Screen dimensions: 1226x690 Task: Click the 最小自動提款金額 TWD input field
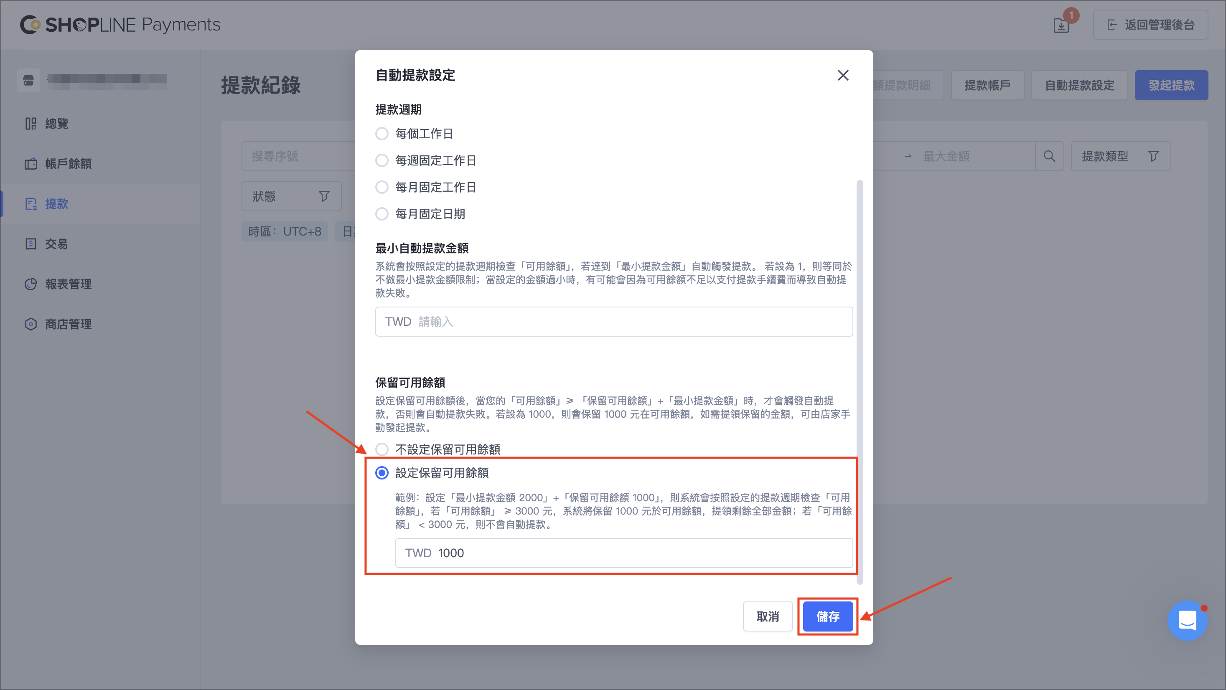coord(614,322)
